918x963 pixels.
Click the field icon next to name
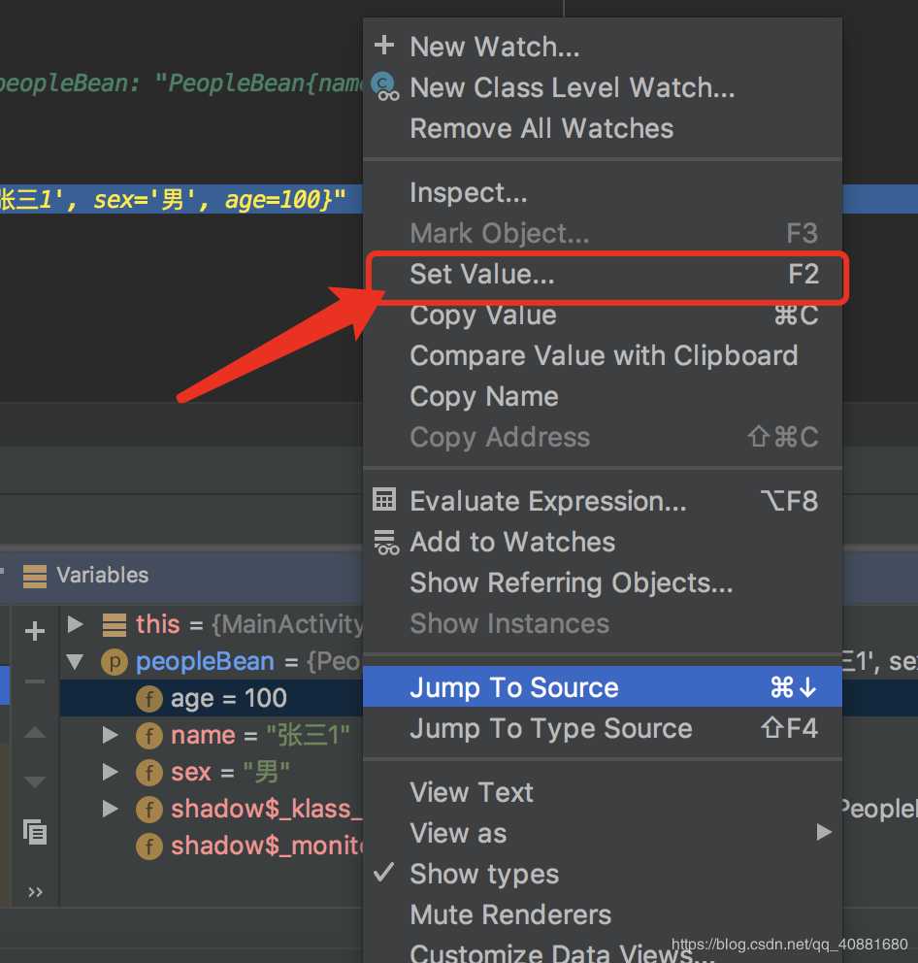pos(149,736)
